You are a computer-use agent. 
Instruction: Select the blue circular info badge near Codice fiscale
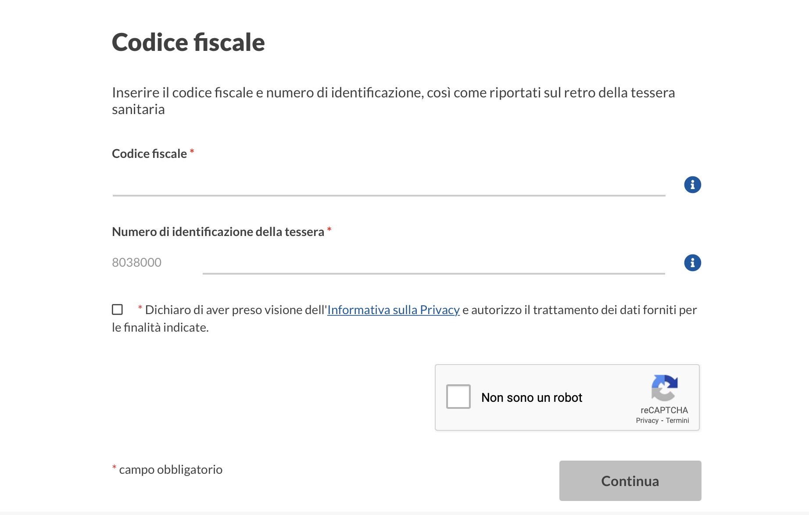tap(693, 185)
